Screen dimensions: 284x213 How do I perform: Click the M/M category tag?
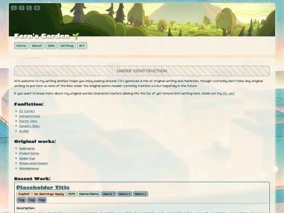72,194
